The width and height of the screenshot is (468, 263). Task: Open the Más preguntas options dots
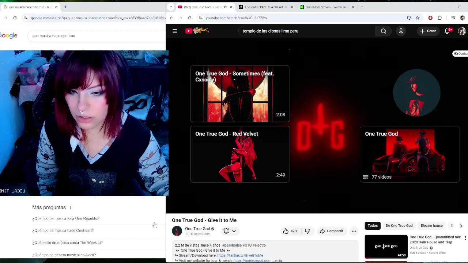(71, 207)
